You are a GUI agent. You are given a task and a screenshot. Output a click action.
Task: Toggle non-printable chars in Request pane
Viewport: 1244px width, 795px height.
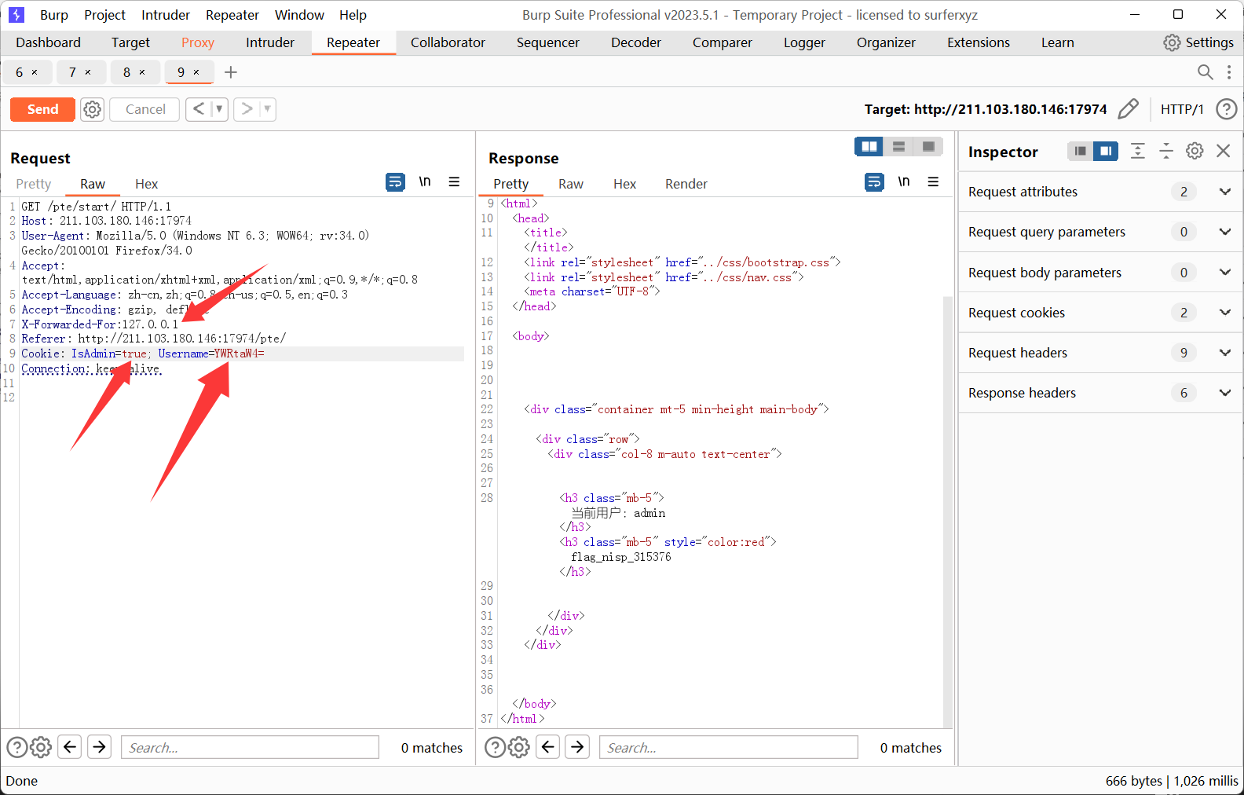tap(425, 182)
